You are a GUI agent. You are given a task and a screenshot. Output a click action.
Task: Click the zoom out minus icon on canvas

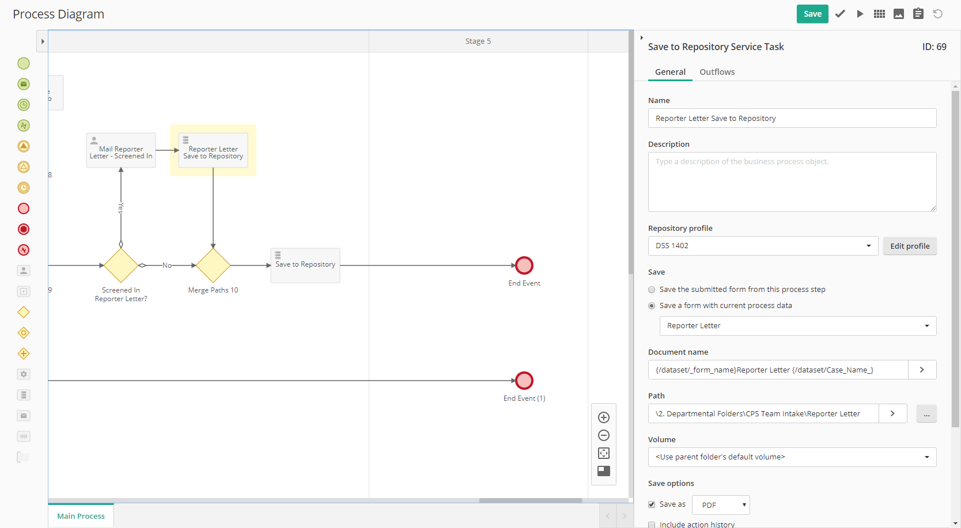click(604, 435)
